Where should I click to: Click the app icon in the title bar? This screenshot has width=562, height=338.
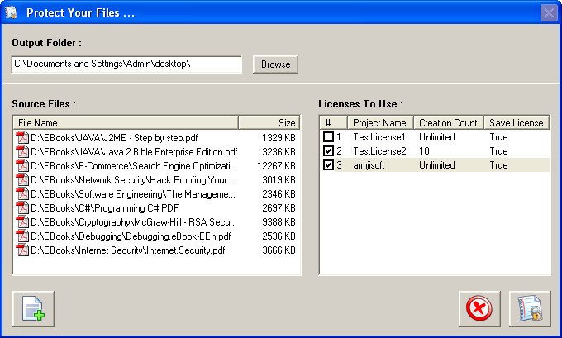pos(12,13)
